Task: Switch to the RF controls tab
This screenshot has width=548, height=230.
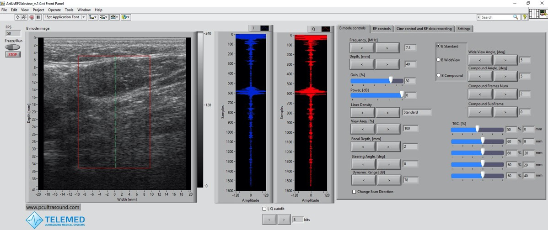Action: [x=381, y=29]
